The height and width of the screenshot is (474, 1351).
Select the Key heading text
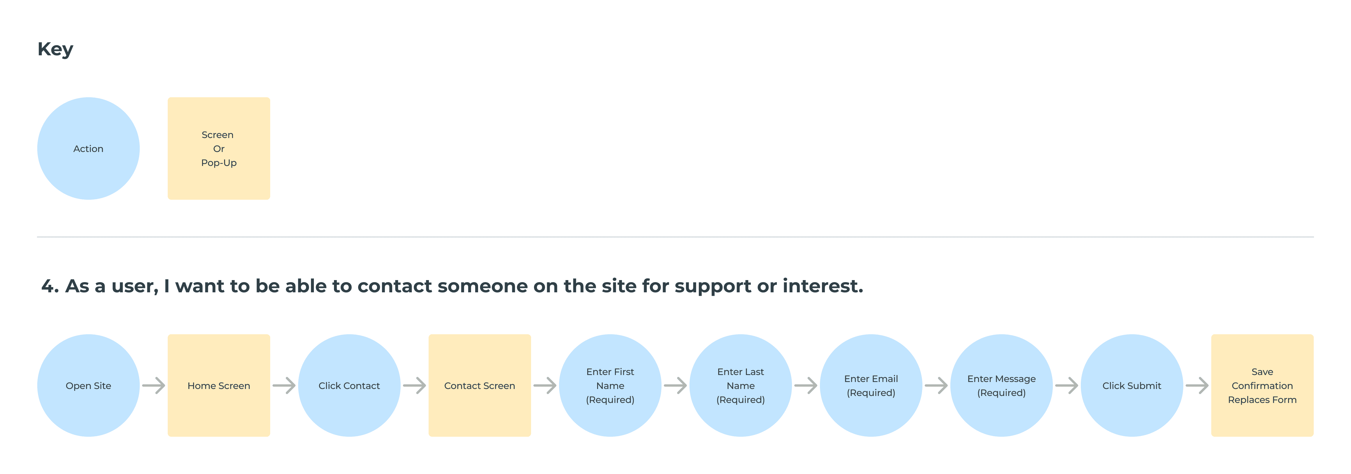point(55,50)
